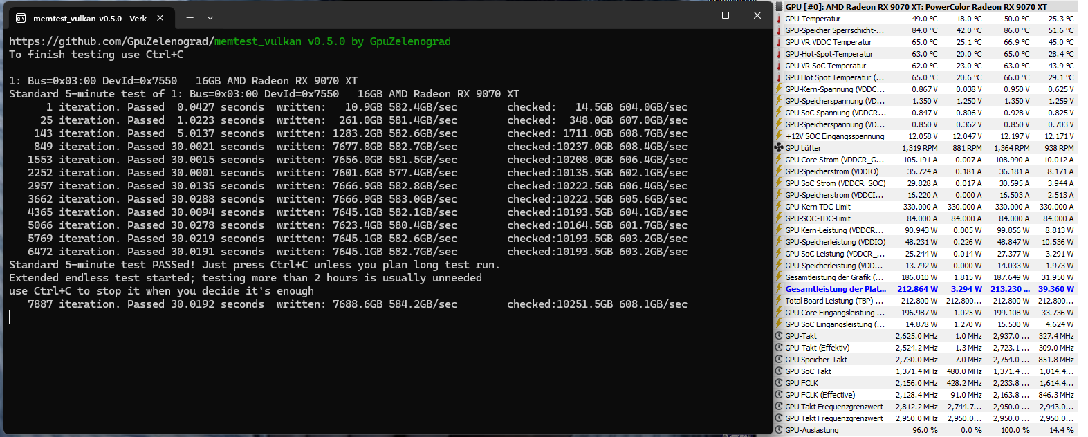
Task: Select the GPU SoC Eingangsleistung sensor label
Action: click(x=835, y=324)
